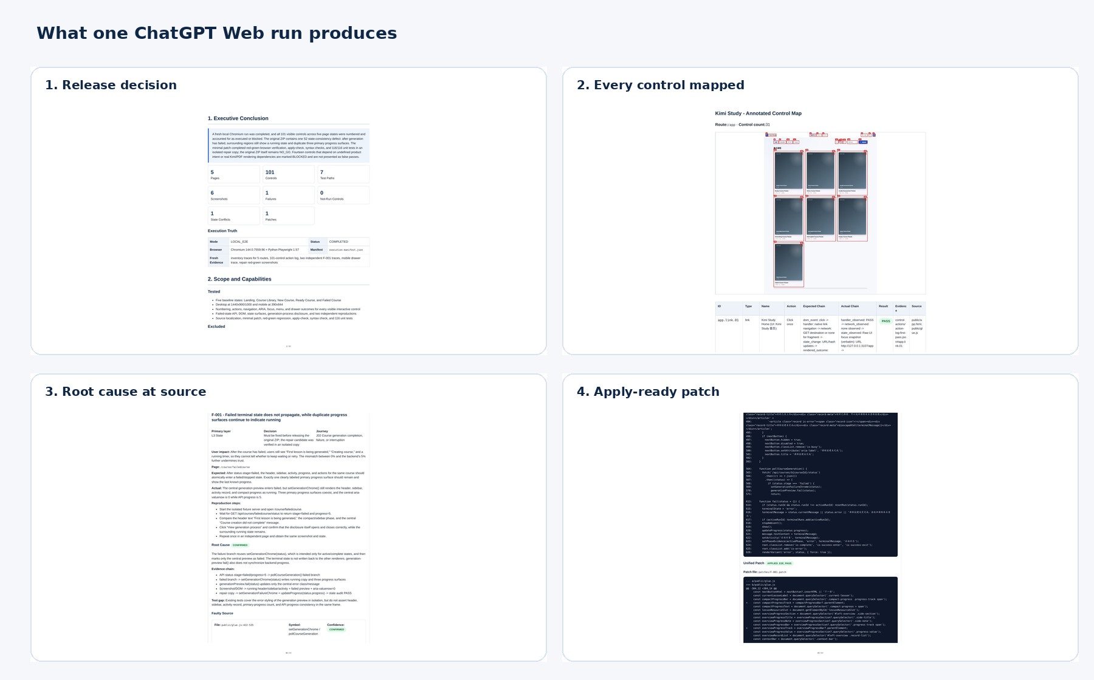Click the '1 State Conflicts' stat tile
This screenshot has width=1094, height=680.
[233, 216]
